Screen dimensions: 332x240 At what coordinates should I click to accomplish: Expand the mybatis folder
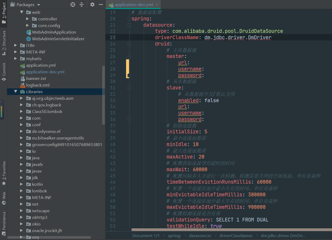15,58
